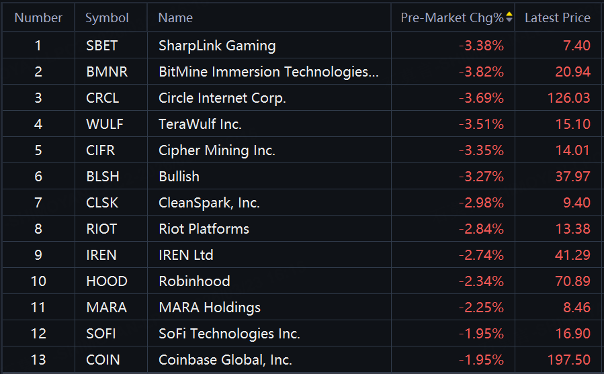604x374 pixels.
Task: Open the SBET ticker symbol
Action: (x=102, y=46)
